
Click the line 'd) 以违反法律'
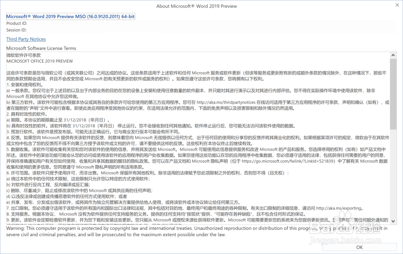[x=67, y=197]
